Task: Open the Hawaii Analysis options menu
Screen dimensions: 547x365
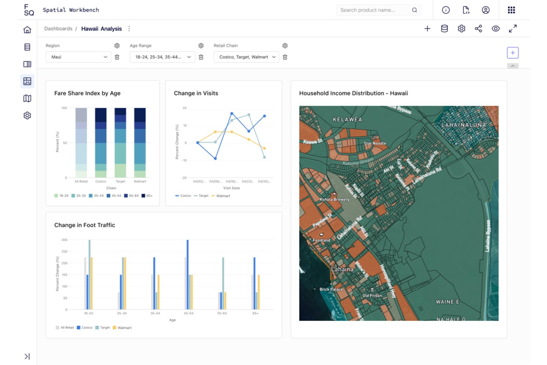Action: tap(129, 28)
